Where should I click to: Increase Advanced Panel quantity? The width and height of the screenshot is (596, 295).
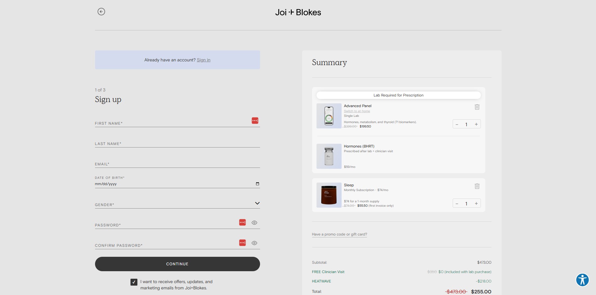pos(476,124)
